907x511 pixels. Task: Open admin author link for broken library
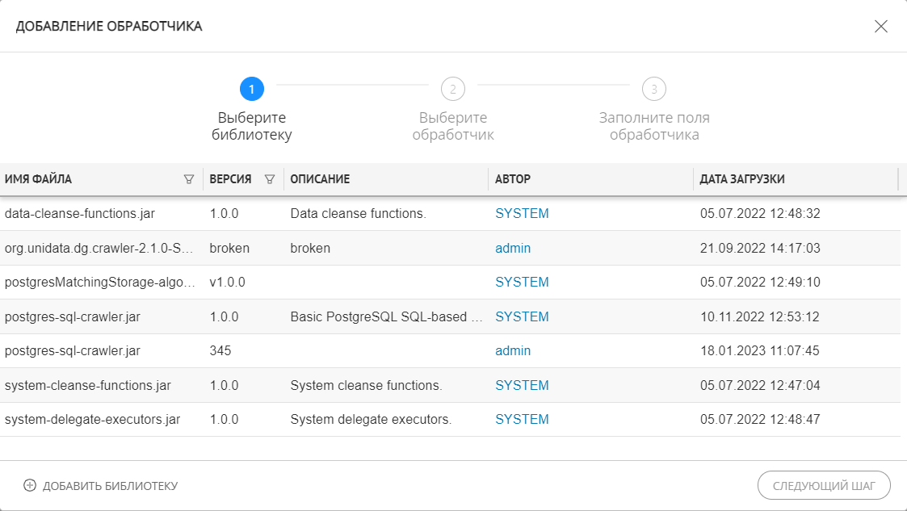[513, 248]
